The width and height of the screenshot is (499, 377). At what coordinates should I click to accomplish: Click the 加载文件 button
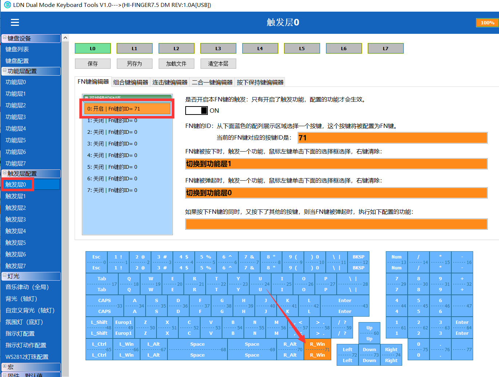pyautogui.click(x=177, y=64)
